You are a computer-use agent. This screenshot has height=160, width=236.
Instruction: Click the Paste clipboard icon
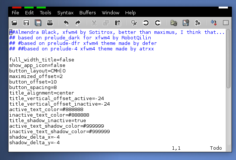(118, 23)
